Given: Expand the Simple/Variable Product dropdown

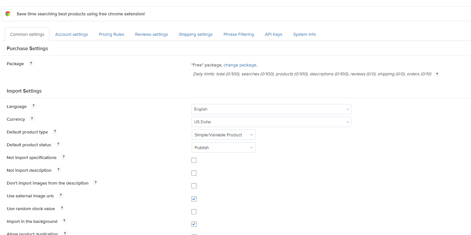Looking at the screenshot, I should tap(224, 135).
